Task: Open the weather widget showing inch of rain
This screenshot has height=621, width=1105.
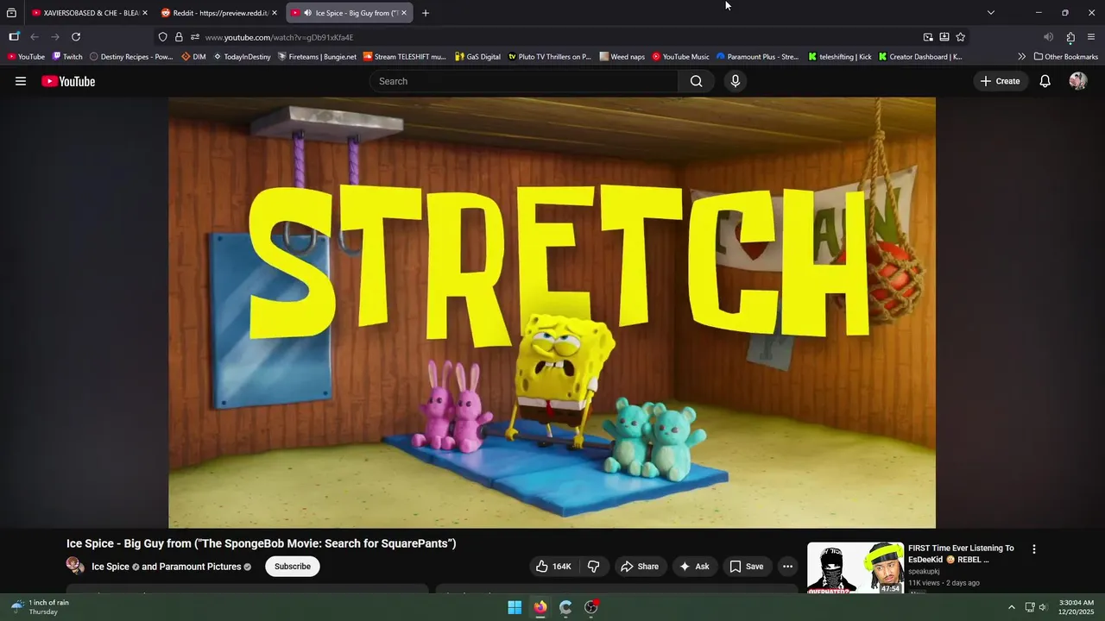Action: 40,607
